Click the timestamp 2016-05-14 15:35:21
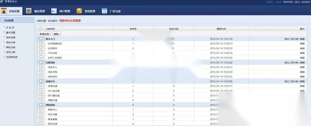The image size is (311, 126). click(x=221, y=67)
